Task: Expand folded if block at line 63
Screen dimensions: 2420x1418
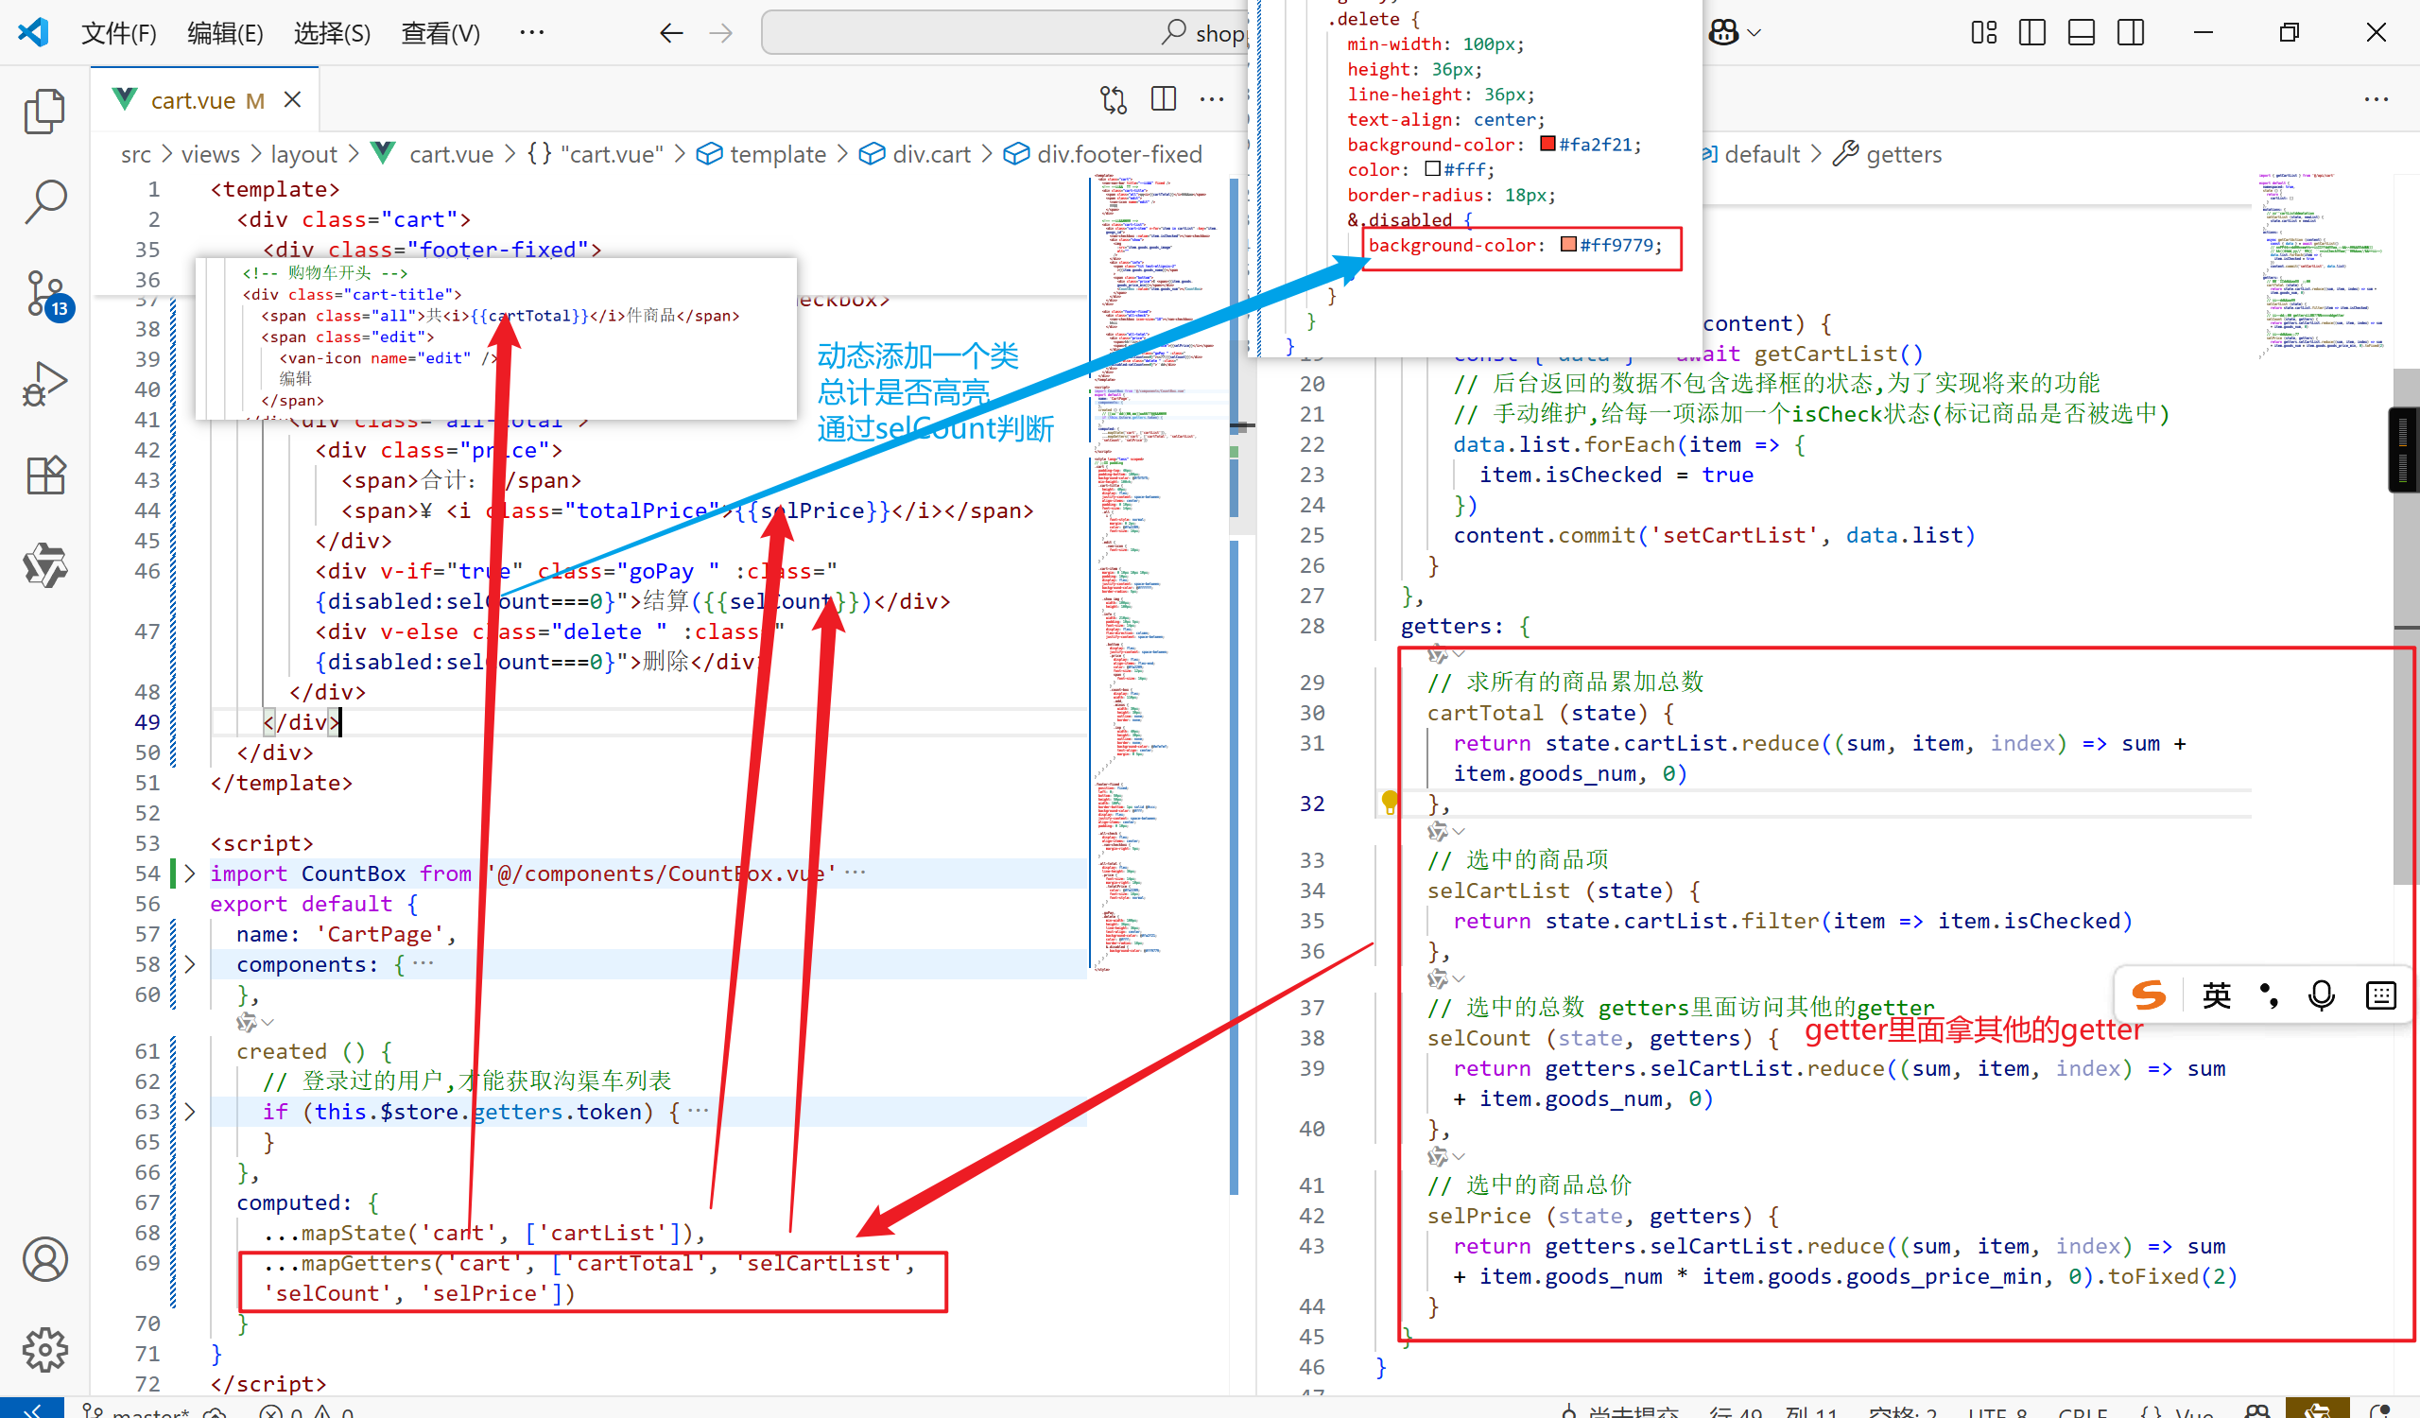Action: coord(190,1112)
